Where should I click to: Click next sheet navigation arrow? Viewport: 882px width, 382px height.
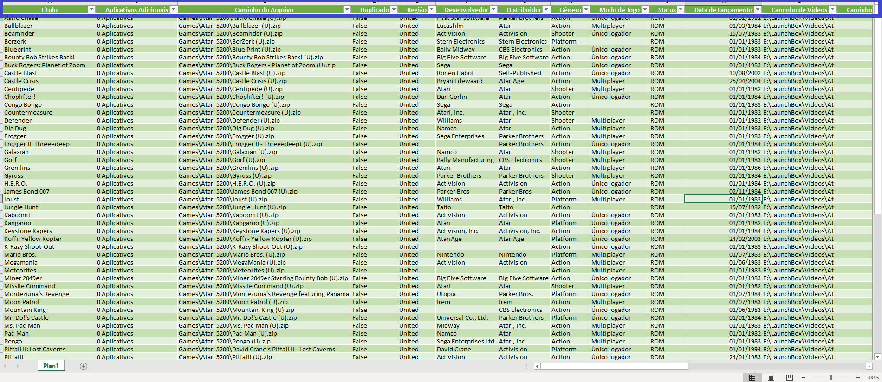pos(19,366)
